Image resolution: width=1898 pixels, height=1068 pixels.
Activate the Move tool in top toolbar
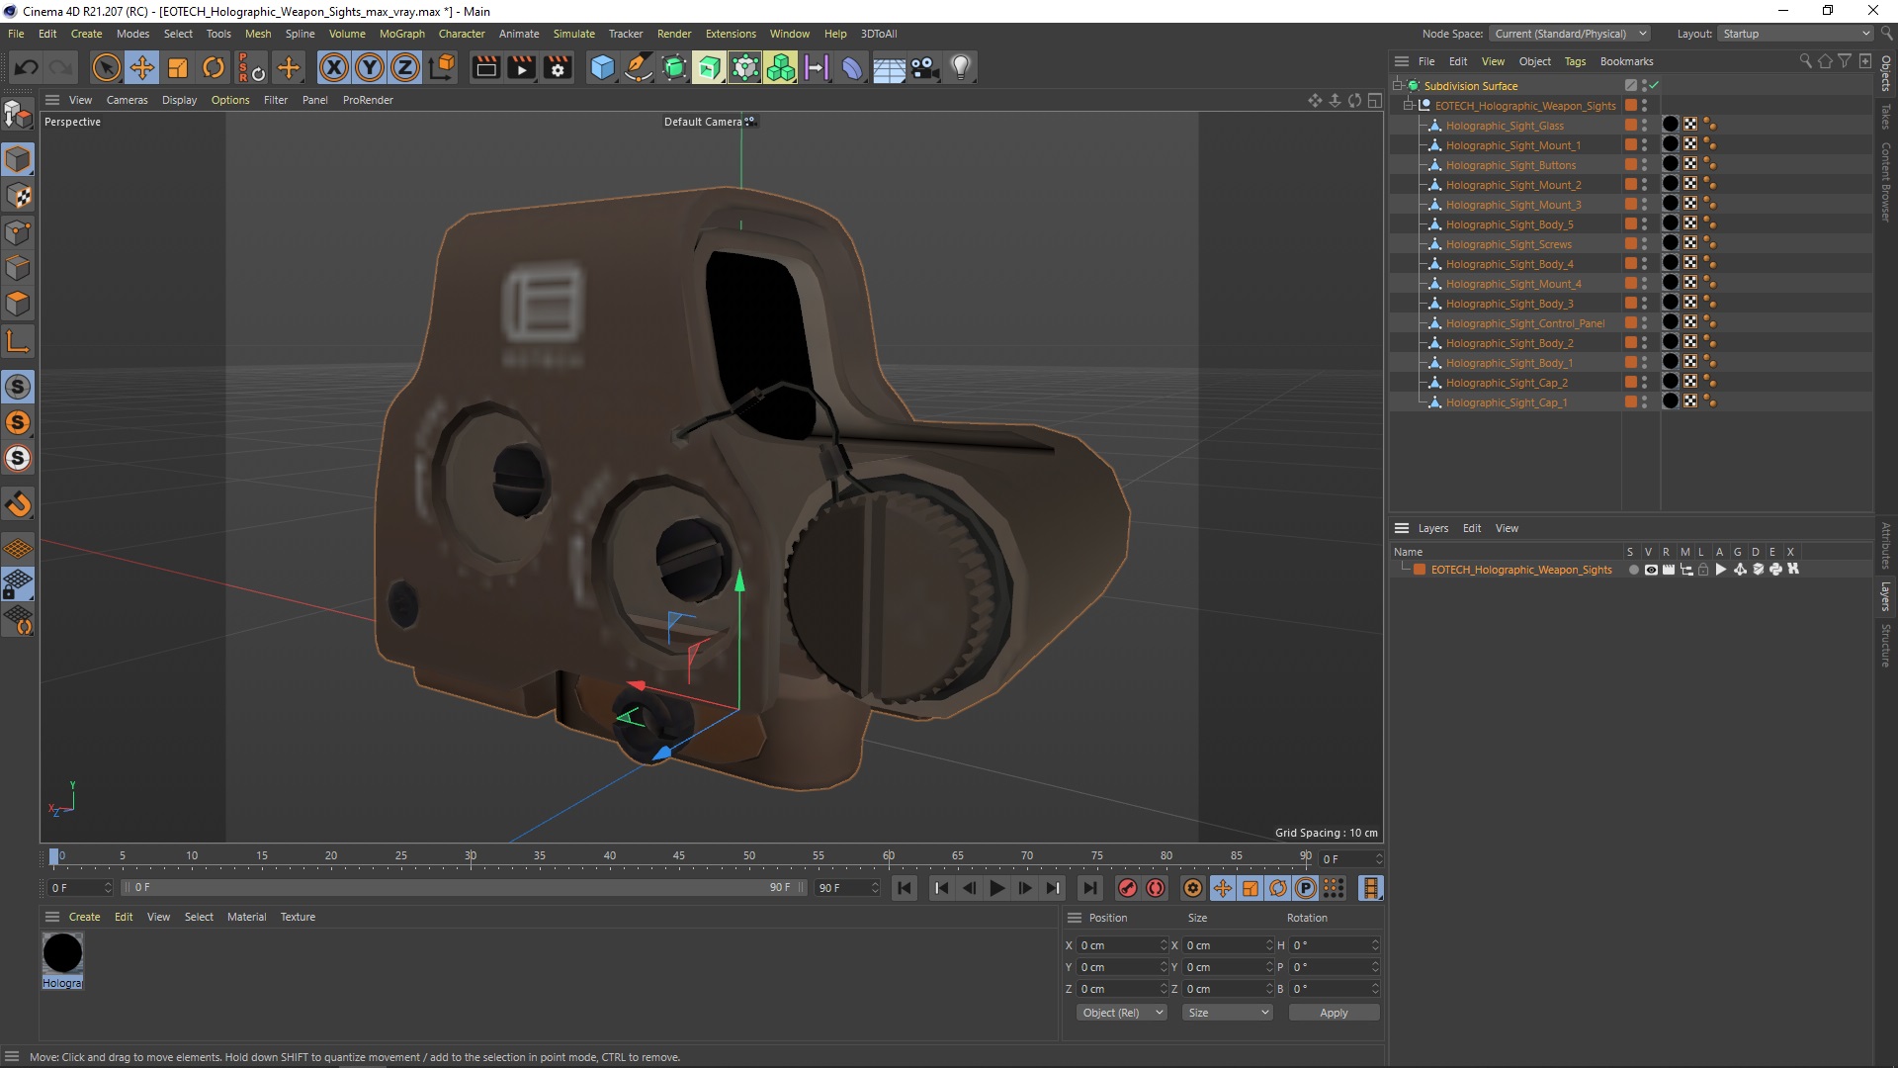[x=142, y=67]
